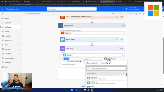Image resolution: width=164 pixels, height=92 pixels.
Task: Remove the Tweet text token from condition
Action: pos(115,59)
